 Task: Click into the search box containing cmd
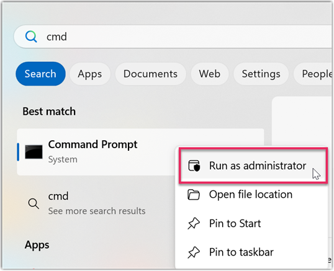click(173, 37)
